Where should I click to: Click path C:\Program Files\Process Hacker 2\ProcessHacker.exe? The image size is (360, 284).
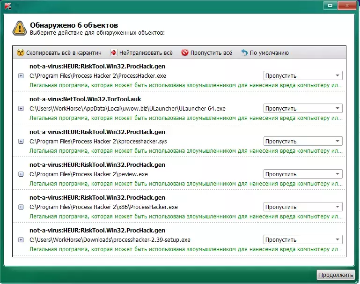point(98,76)
